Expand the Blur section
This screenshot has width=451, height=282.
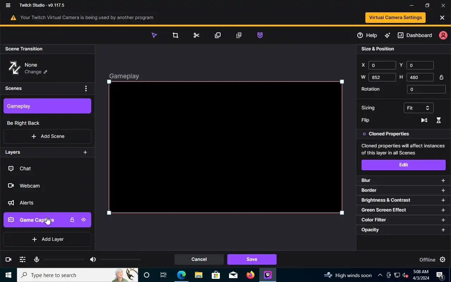[x=403, y=180]
